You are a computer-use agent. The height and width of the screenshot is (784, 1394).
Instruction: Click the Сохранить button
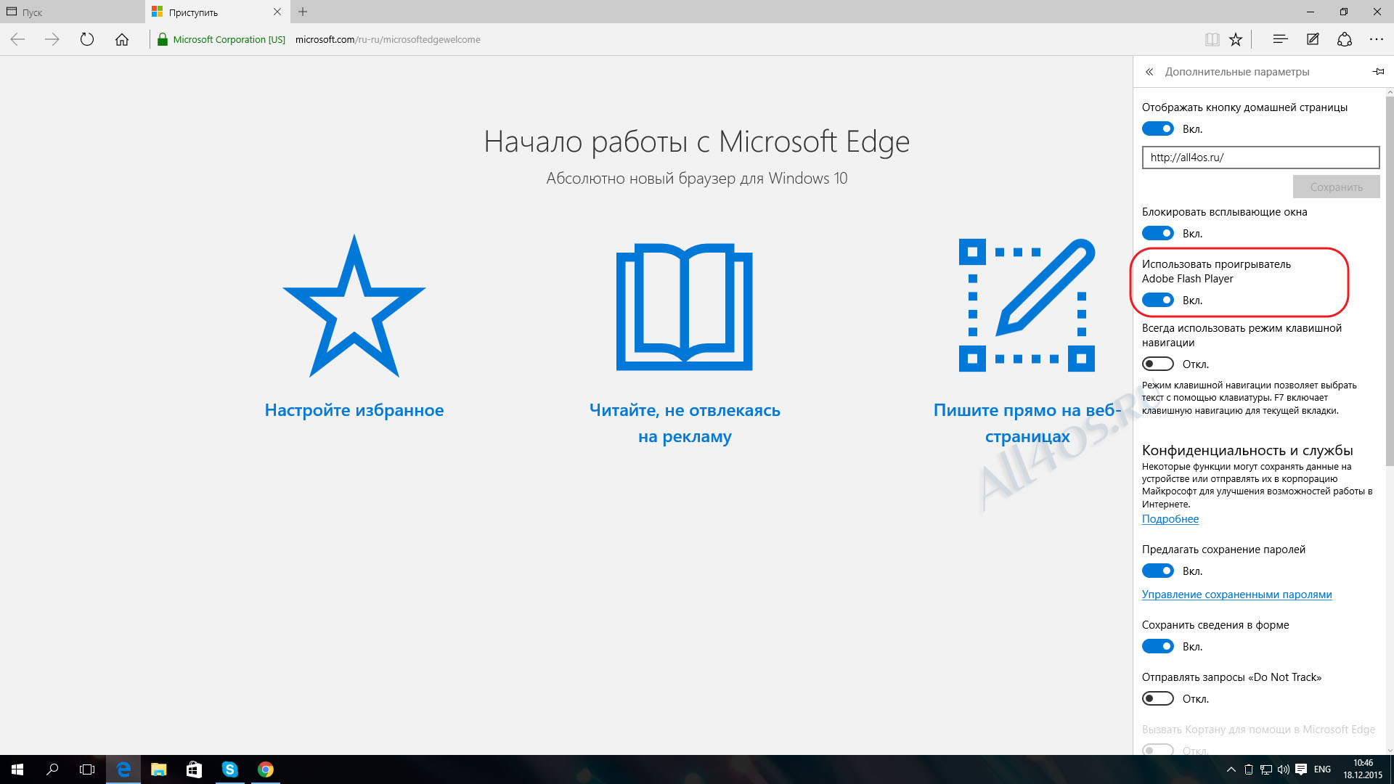point(1336,187)
